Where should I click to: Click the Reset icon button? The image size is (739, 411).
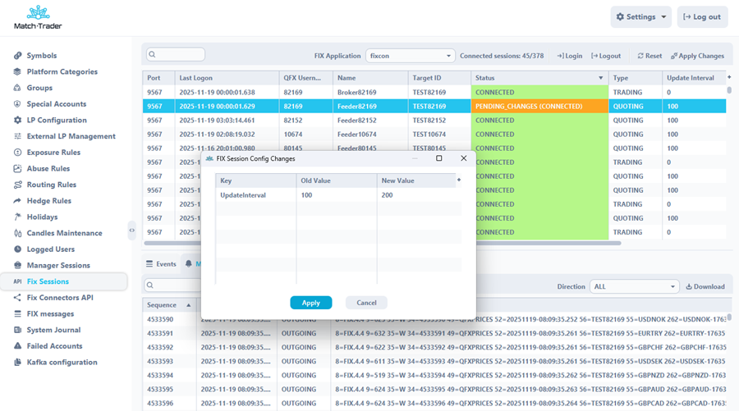649,56
